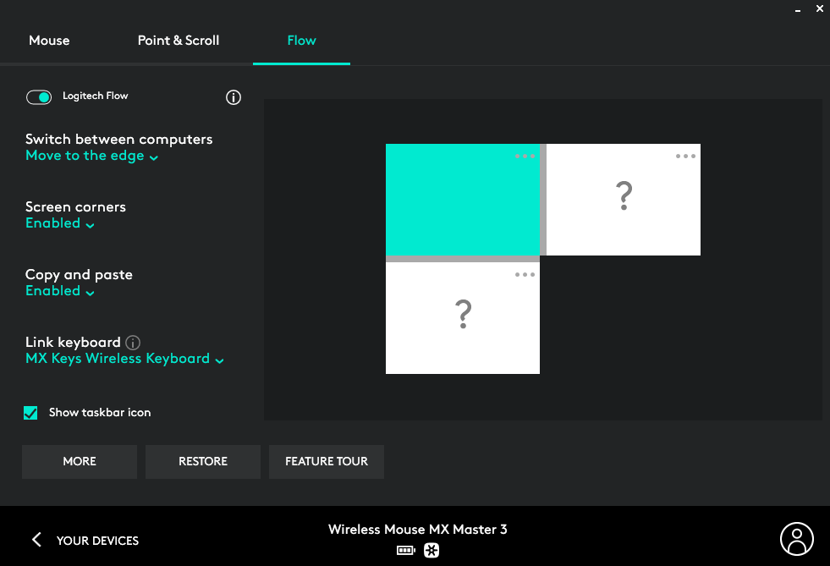Switch to Point & Scroll tab
Image resolution: width=830 pixels, height=566 pixels.
(179, 41)
